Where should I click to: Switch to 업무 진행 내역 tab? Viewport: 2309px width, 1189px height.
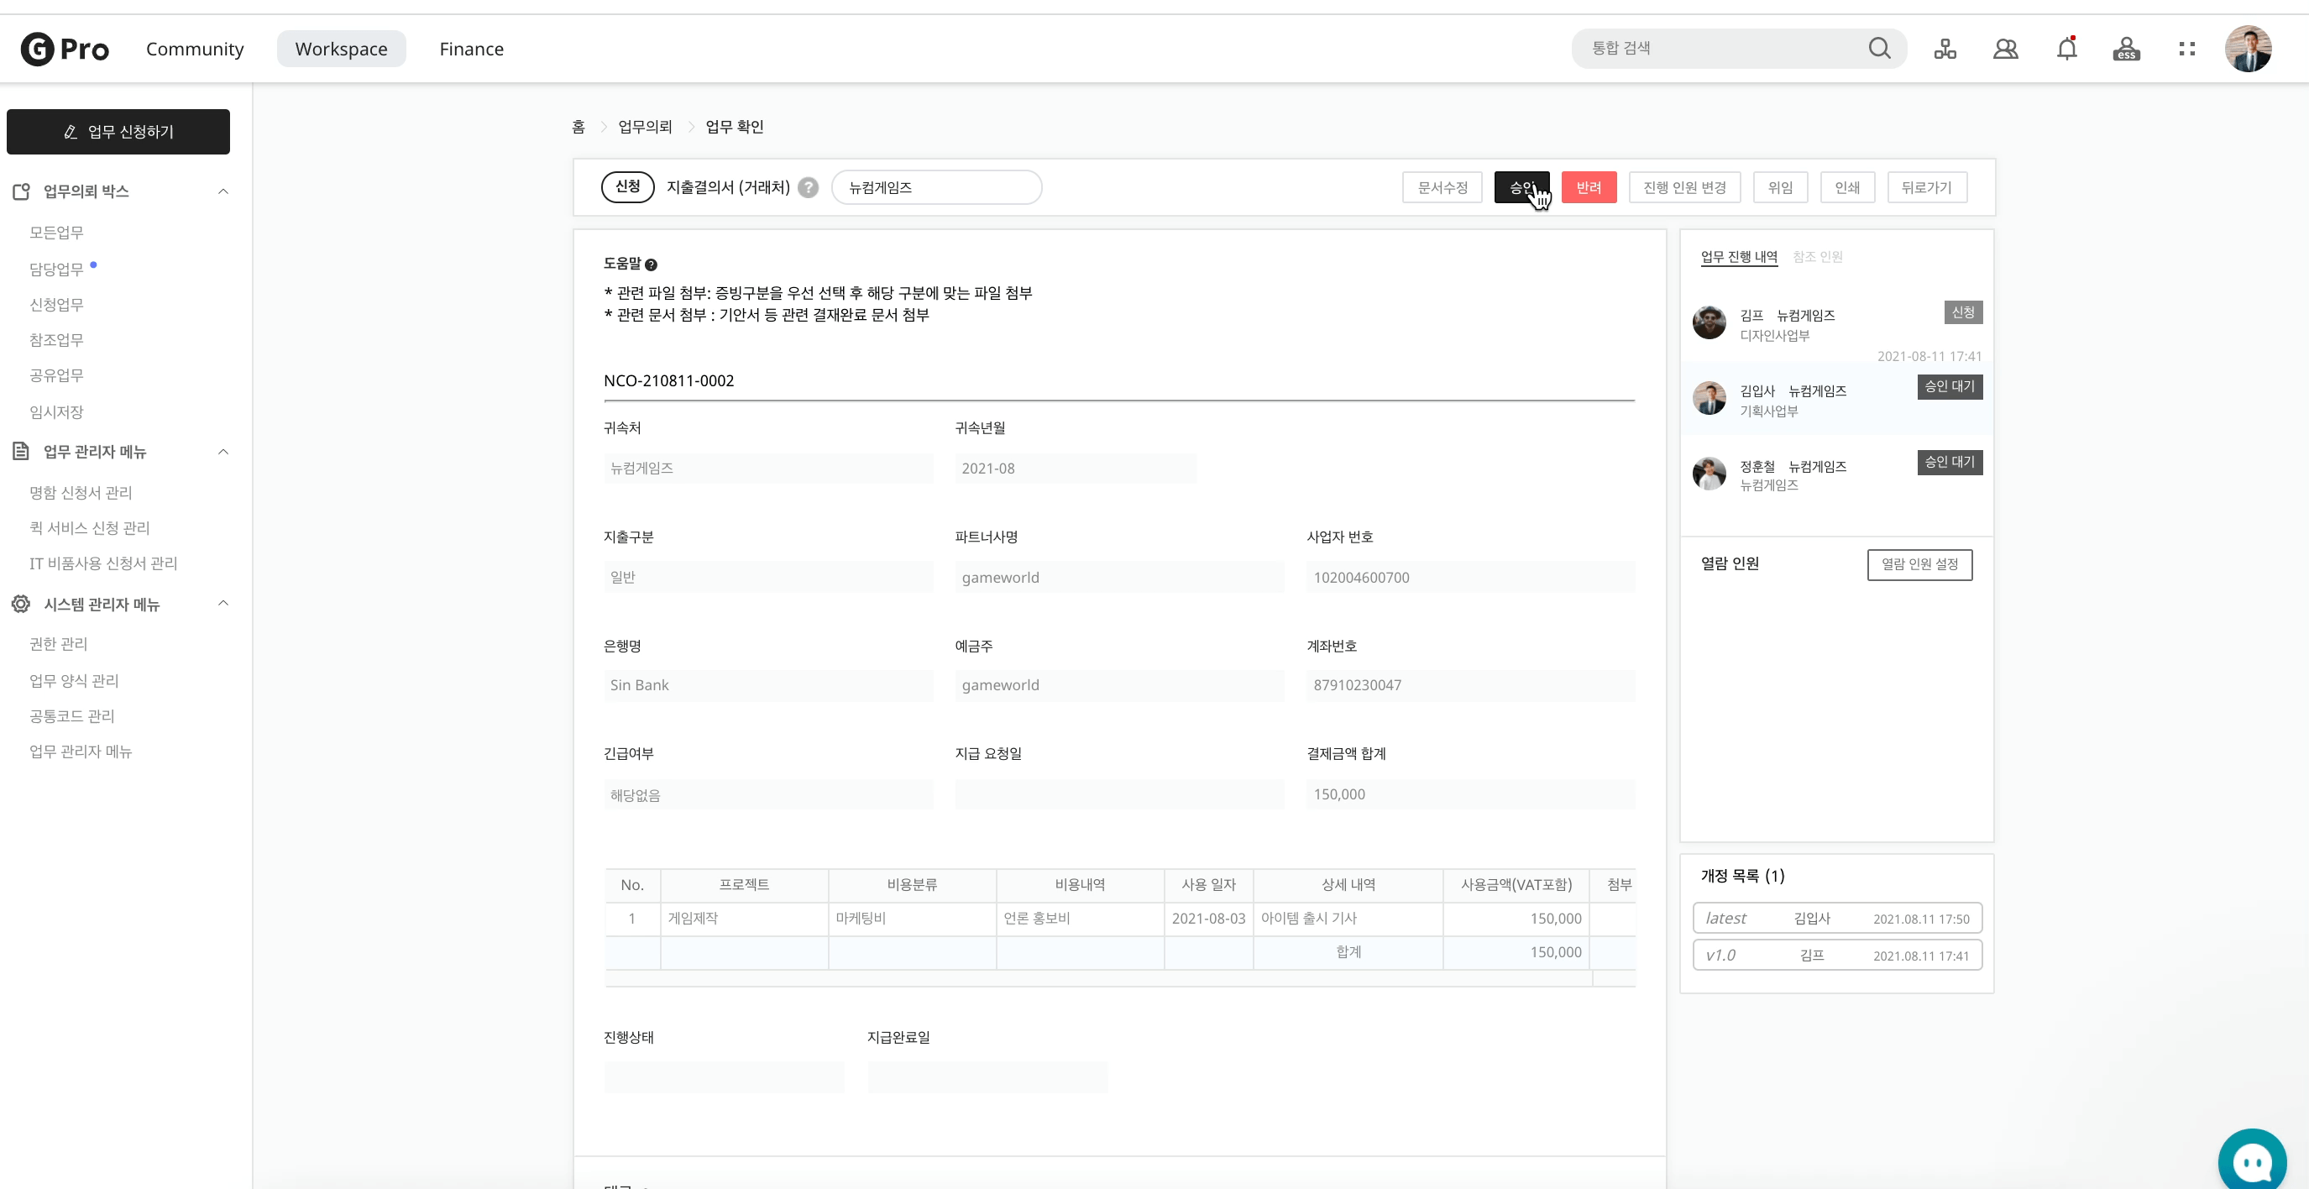click(1739, 256)
